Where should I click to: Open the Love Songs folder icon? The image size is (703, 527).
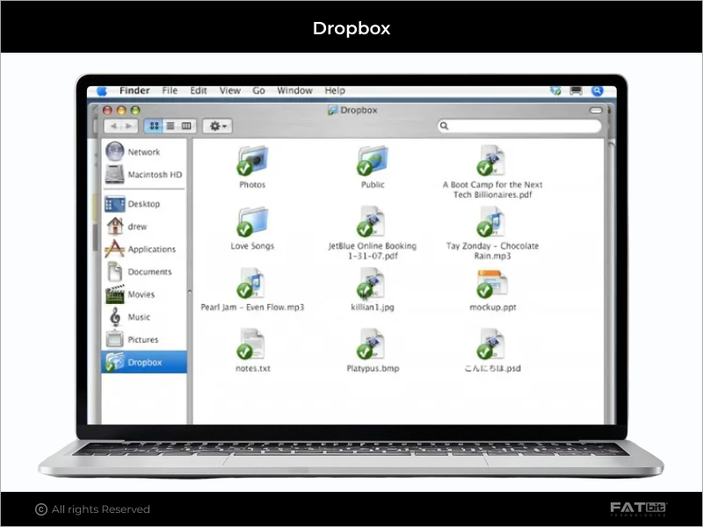coord(252,222)
